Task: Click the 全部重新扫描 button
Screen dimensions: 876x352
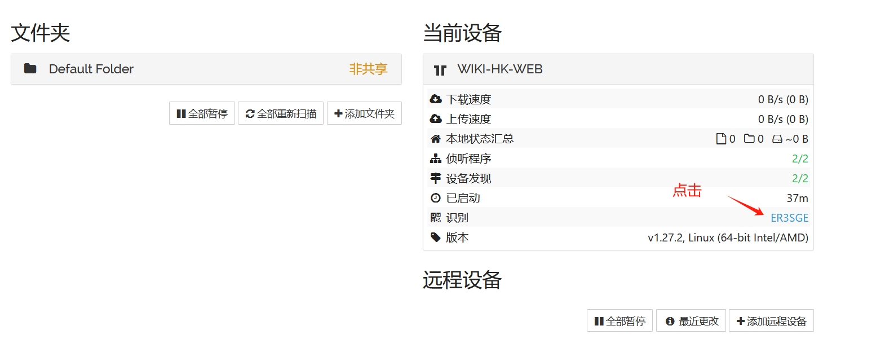Action: click(281, 113)
